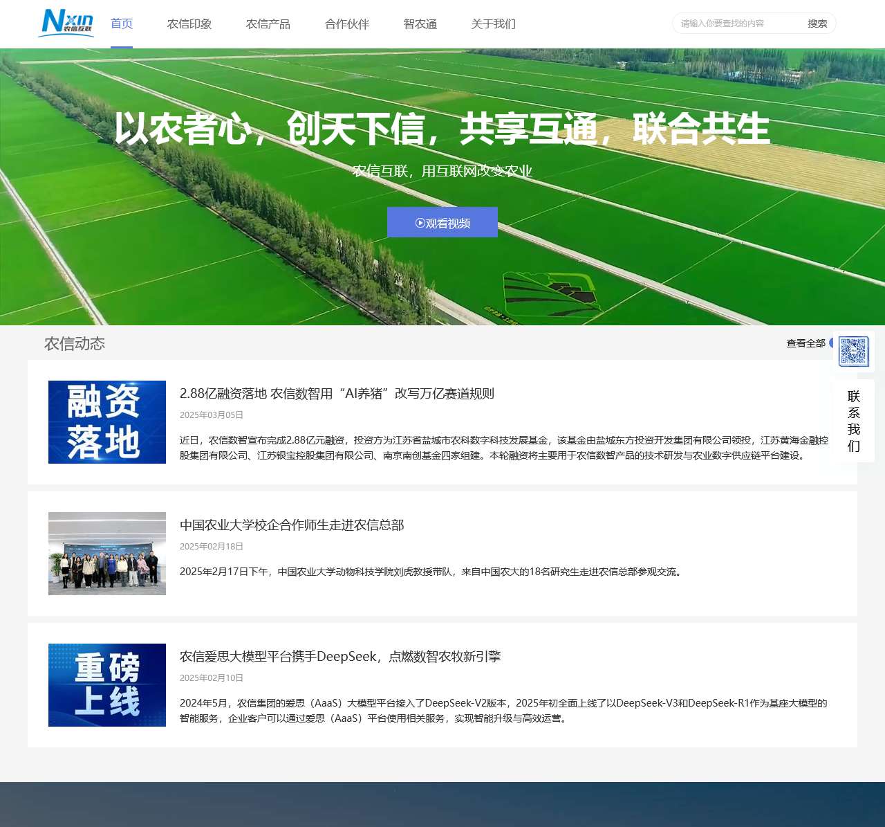Viewport: 885px width, 827px height.
Task: Open article 2.88亿融资落地 农信数智用“AI养猪”
Action: pos(337,394)
